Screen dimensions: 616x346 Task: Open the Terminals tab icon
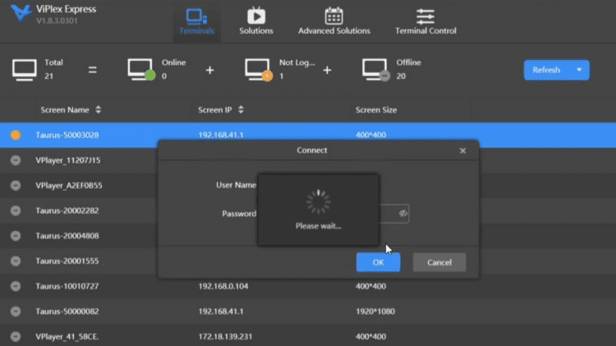(196, 16)
